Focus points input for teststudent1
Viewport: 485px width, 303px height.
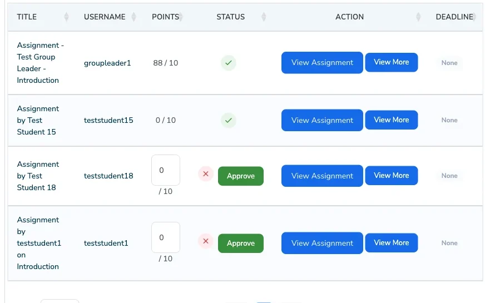[166, 237]
